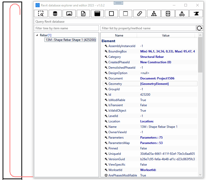This screenshot has height=180, width=206.
Task: Click the empty square face icon
Action: [x=111, y=14]
